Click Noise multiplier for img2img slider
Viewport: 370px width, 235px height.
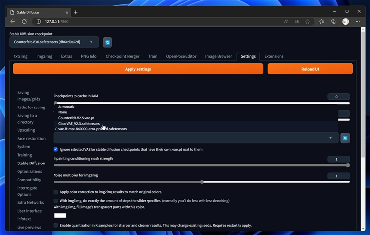tap(202, 182)
